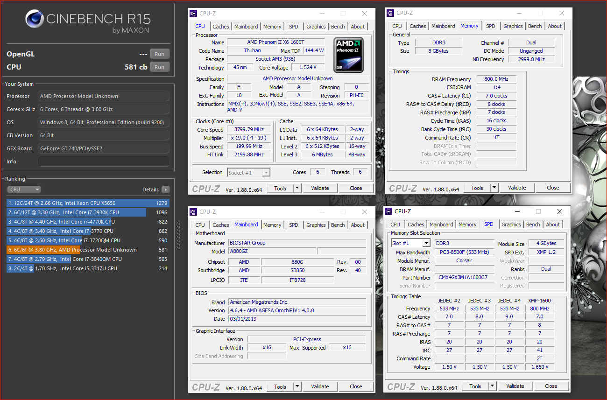Image resolution: width=607 pixels, height=400 pixels.
Task: Open Socket #1 selection dropdown
Action: [248, 172]
